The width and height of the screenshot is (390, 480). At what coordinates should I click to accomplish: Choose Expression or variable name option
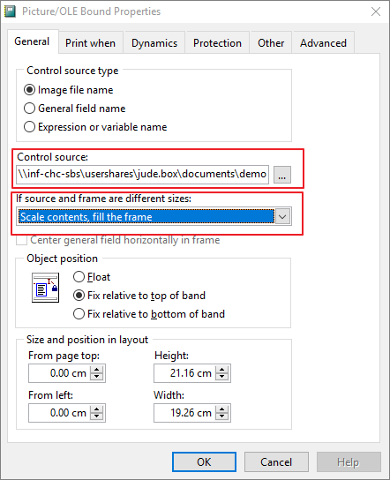point(95,127)
